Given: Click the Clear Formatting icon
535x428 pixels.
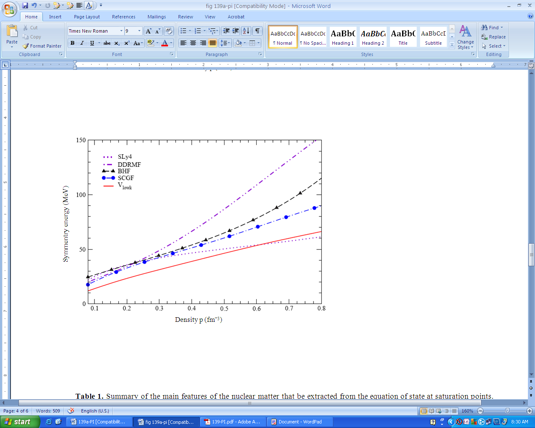Looking at the screenshot, I should pyautogui.click(x=169, y=31).
